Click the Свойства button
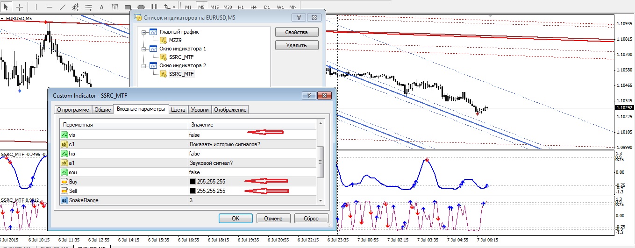Viewport: 635px width, 248px height. (297, 32)
